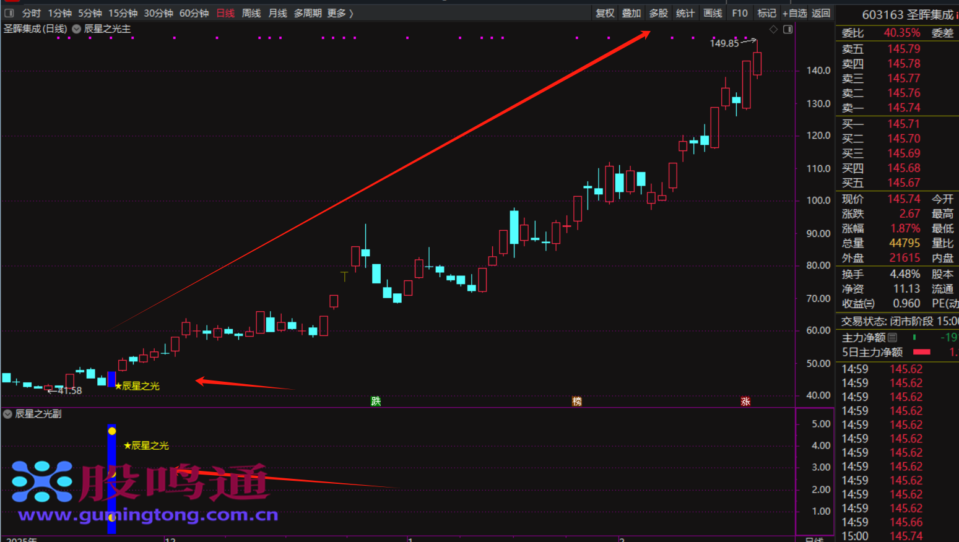Expand the 更多 periods menu
Image resolution: width=959 pixels, height=542 pixels.
tap(340, 13)
